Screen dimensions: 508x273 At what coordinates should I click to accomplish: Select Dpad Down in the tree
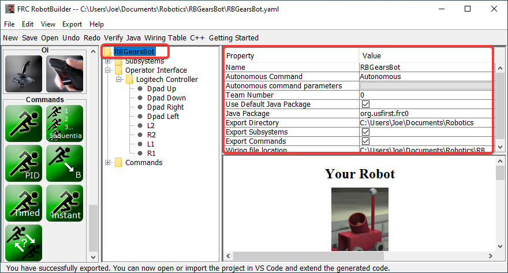tap(166, 98)
